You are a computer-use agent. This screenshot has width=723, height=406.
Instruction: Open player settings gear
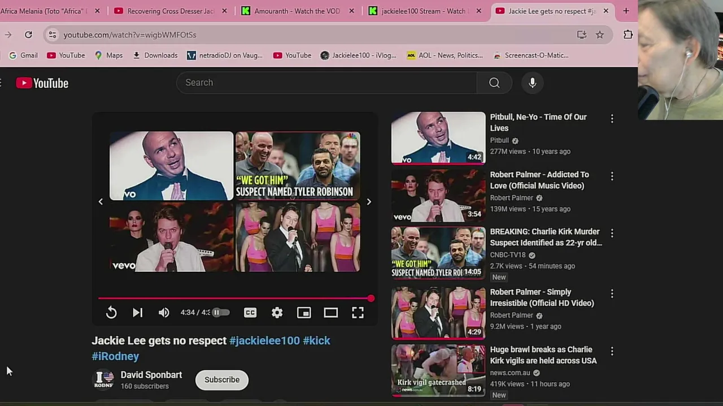click(277, 312)
